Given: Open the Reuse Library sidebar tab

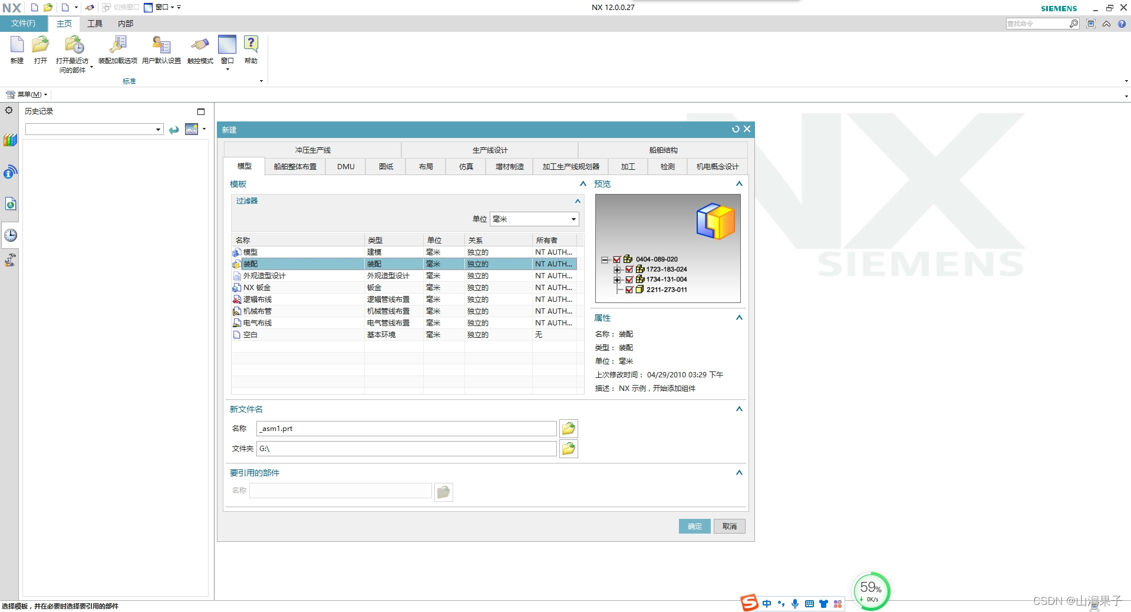Looking at the screenshot, I should tap(10, 140).
